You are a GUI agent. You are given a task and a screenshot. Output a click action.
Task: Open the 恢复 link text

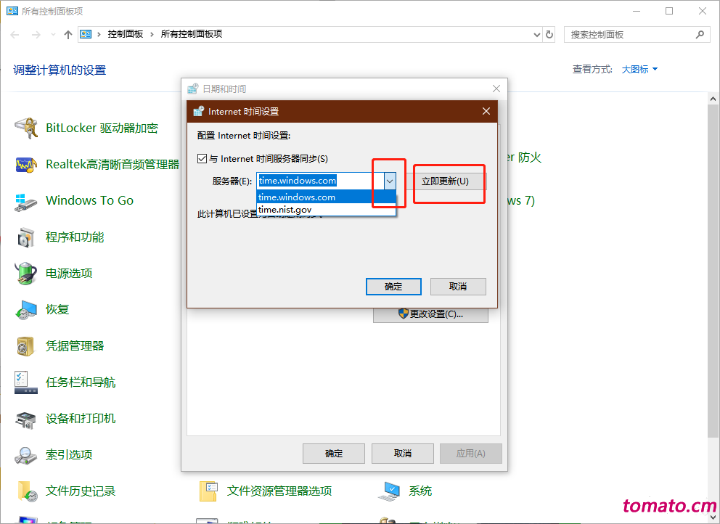click(57, 309)
